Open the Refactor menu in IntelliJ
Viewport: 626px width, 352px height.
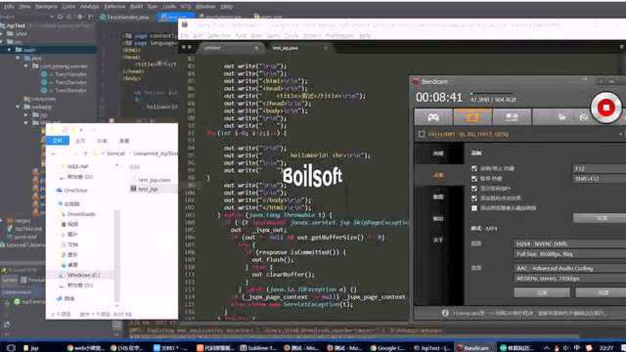tap(114, 6)
